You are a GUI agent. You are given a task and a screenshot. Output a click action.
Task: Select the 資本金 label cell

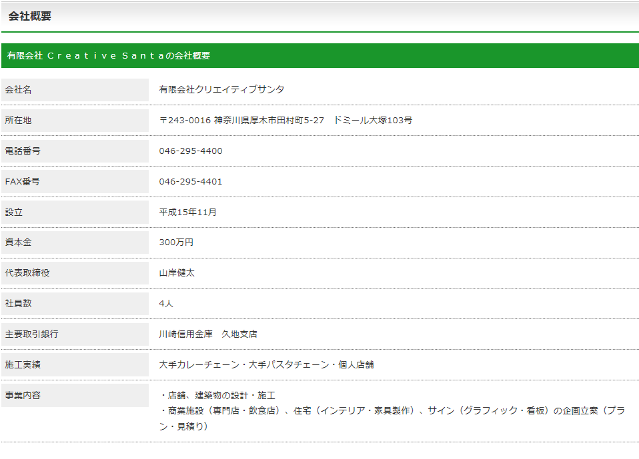point(75,242)
